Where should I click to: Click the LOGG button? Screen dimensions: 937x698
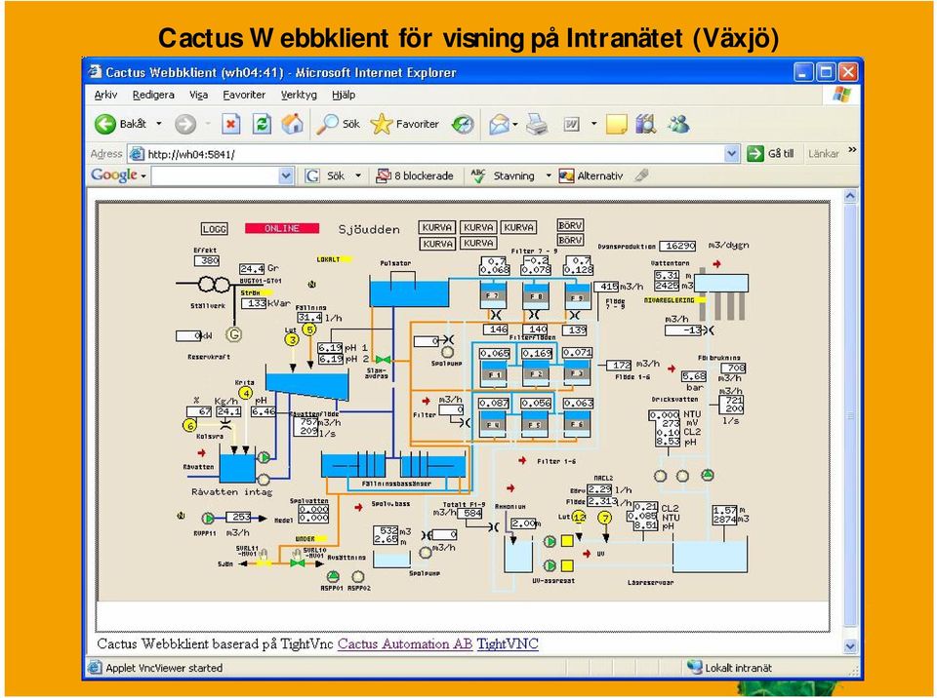214,229
